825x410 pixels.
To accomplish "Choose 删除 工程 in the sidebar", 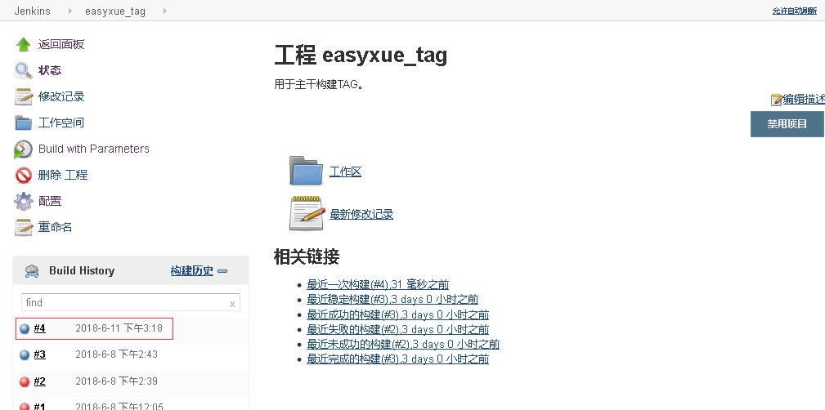I will tap(63, 175).
